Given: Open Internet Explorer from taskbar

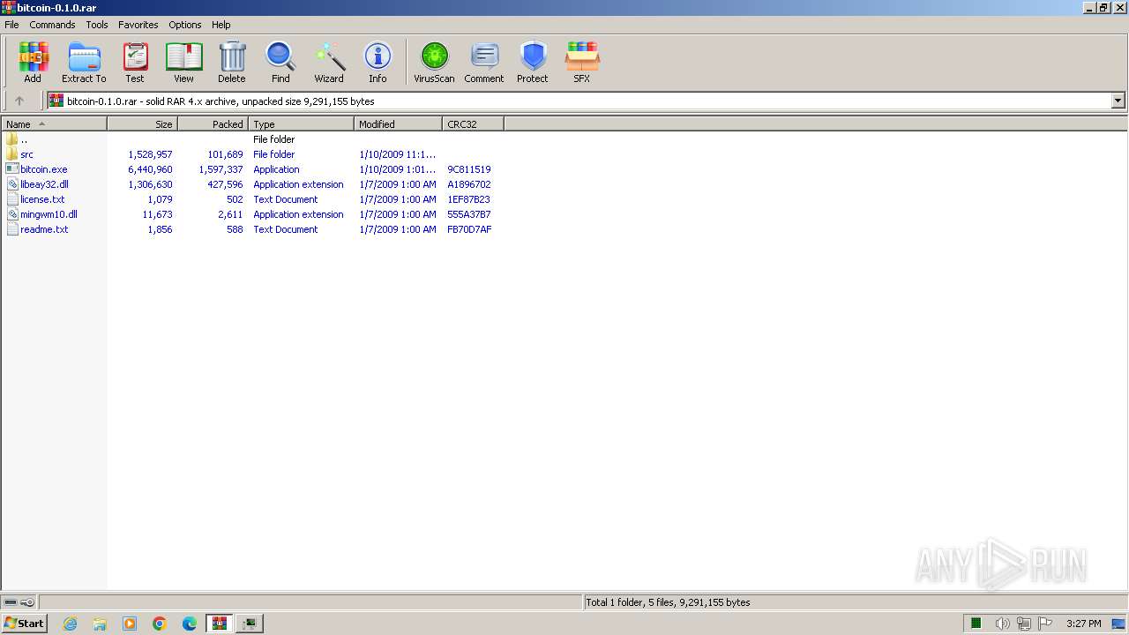Looking at the screenshot, I should [70, 624].
